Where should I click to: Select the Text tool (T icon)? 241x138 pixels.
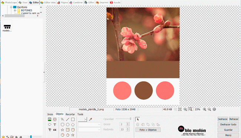(55, 125)
